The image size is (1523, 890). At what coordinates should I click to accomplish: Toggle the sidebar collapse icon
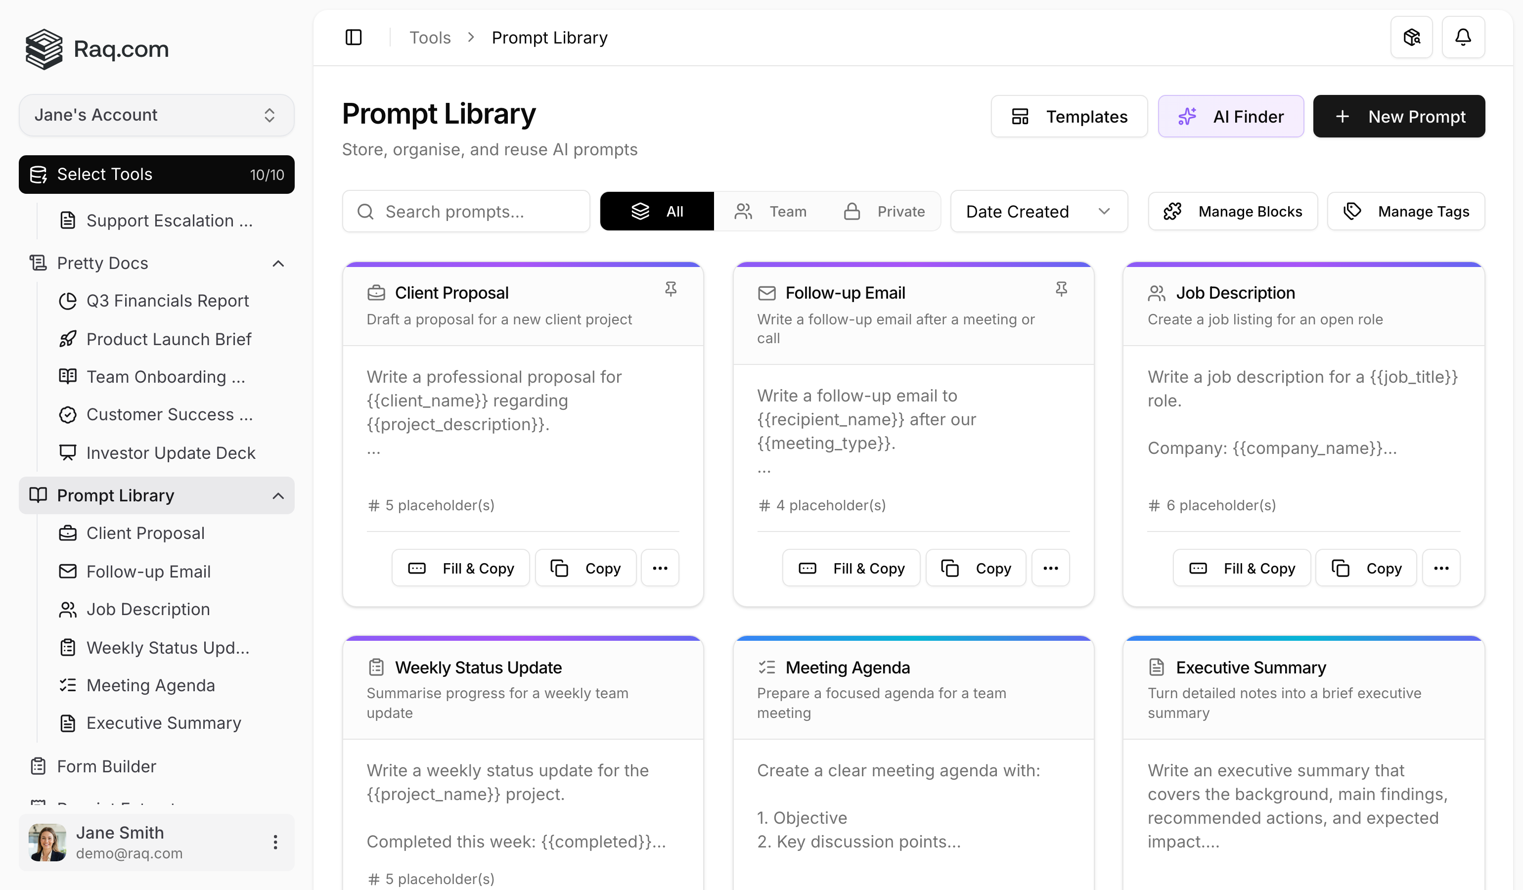(x=353, y=37)
